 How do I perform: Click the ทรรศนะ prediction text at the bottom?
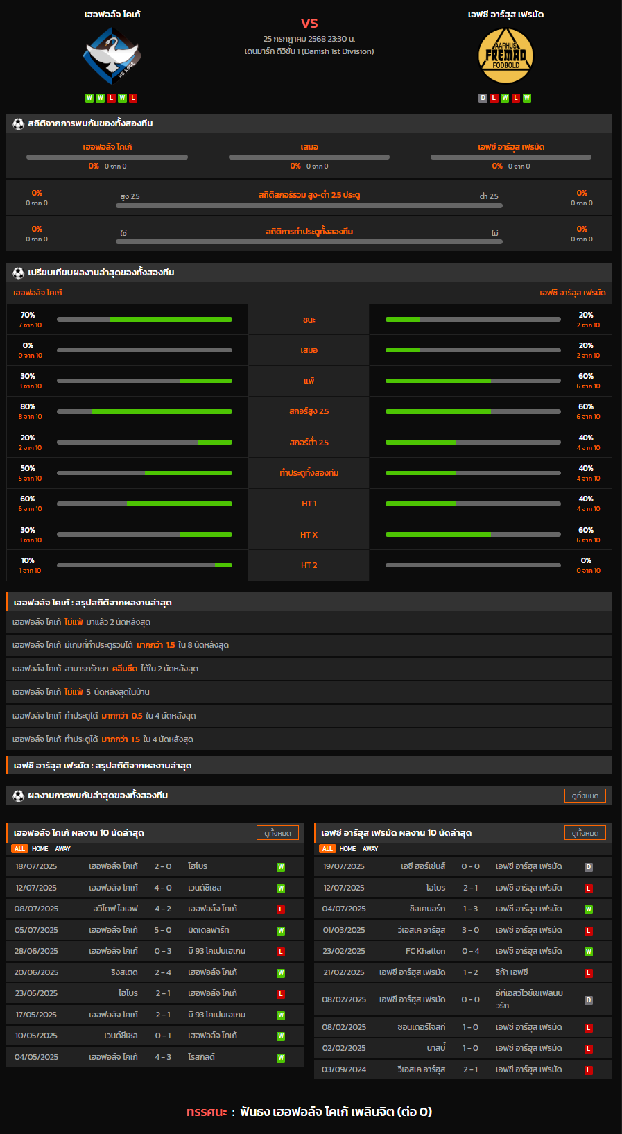pyautogui.click(x=309, y=1112)
